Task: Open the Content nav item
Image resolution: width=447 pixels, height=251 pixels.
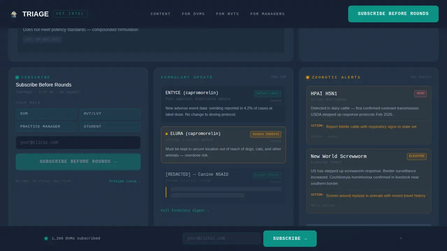Action: [x=161, y=14]
